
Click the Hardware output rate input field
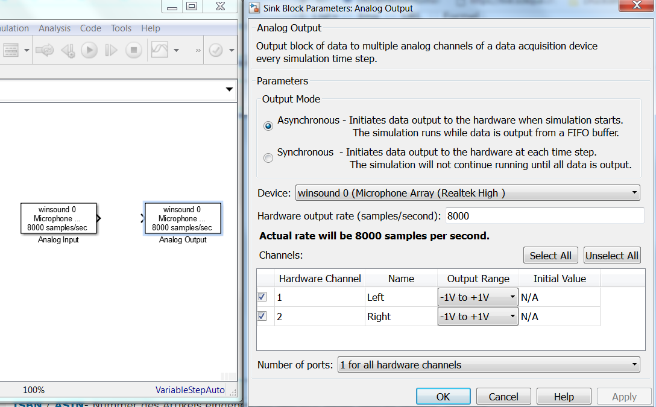point(544,216)
